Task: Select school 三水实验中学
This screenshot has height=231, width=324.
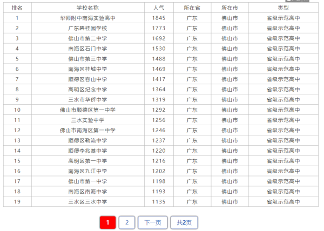Action: coord(87,120)
